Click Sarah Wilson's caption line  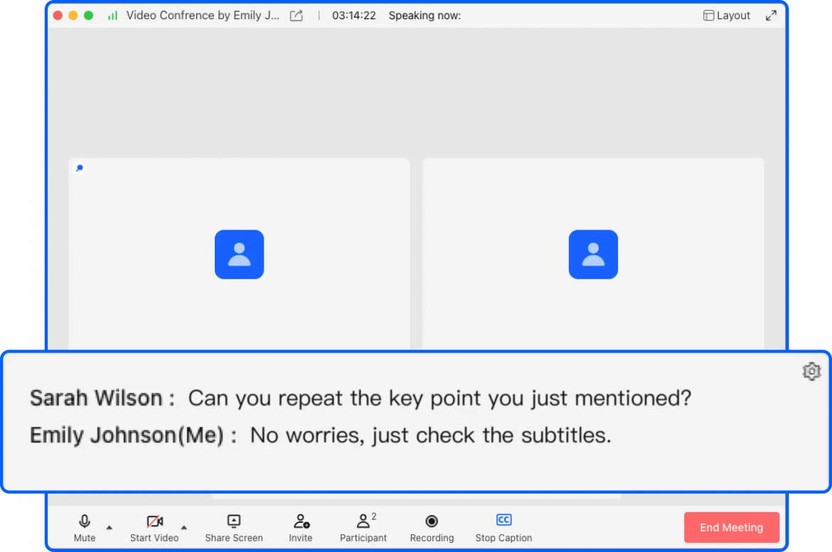[x=360, y=398]
